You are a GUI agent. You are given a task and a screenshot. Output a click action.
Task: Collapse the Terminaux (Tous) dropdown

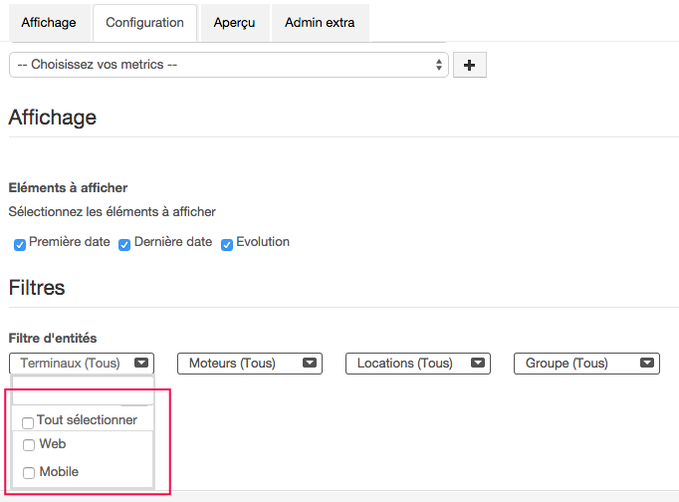82,363
